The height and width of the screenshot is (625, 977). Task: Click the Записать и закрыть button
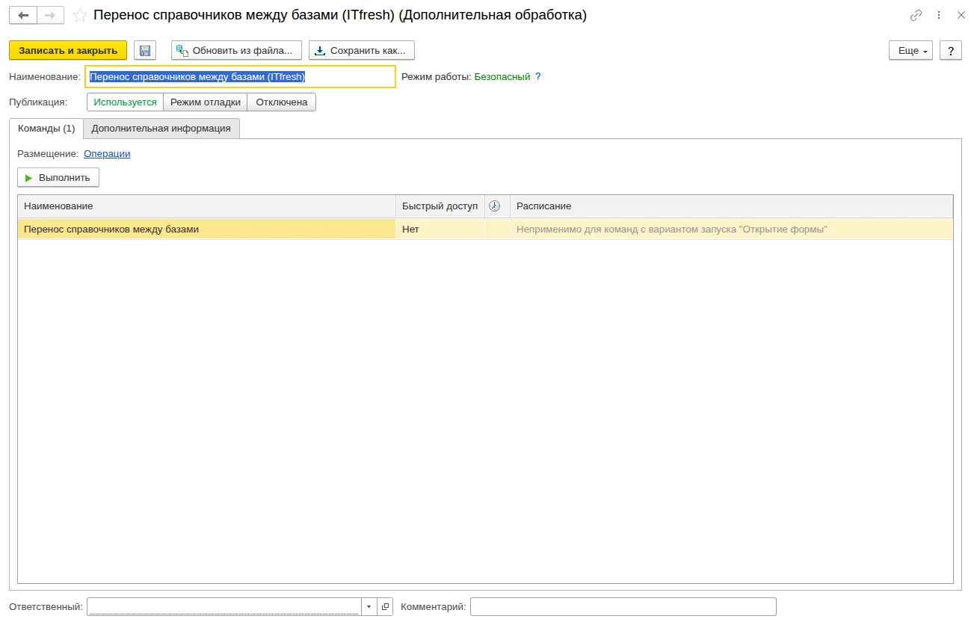[68, 50]
